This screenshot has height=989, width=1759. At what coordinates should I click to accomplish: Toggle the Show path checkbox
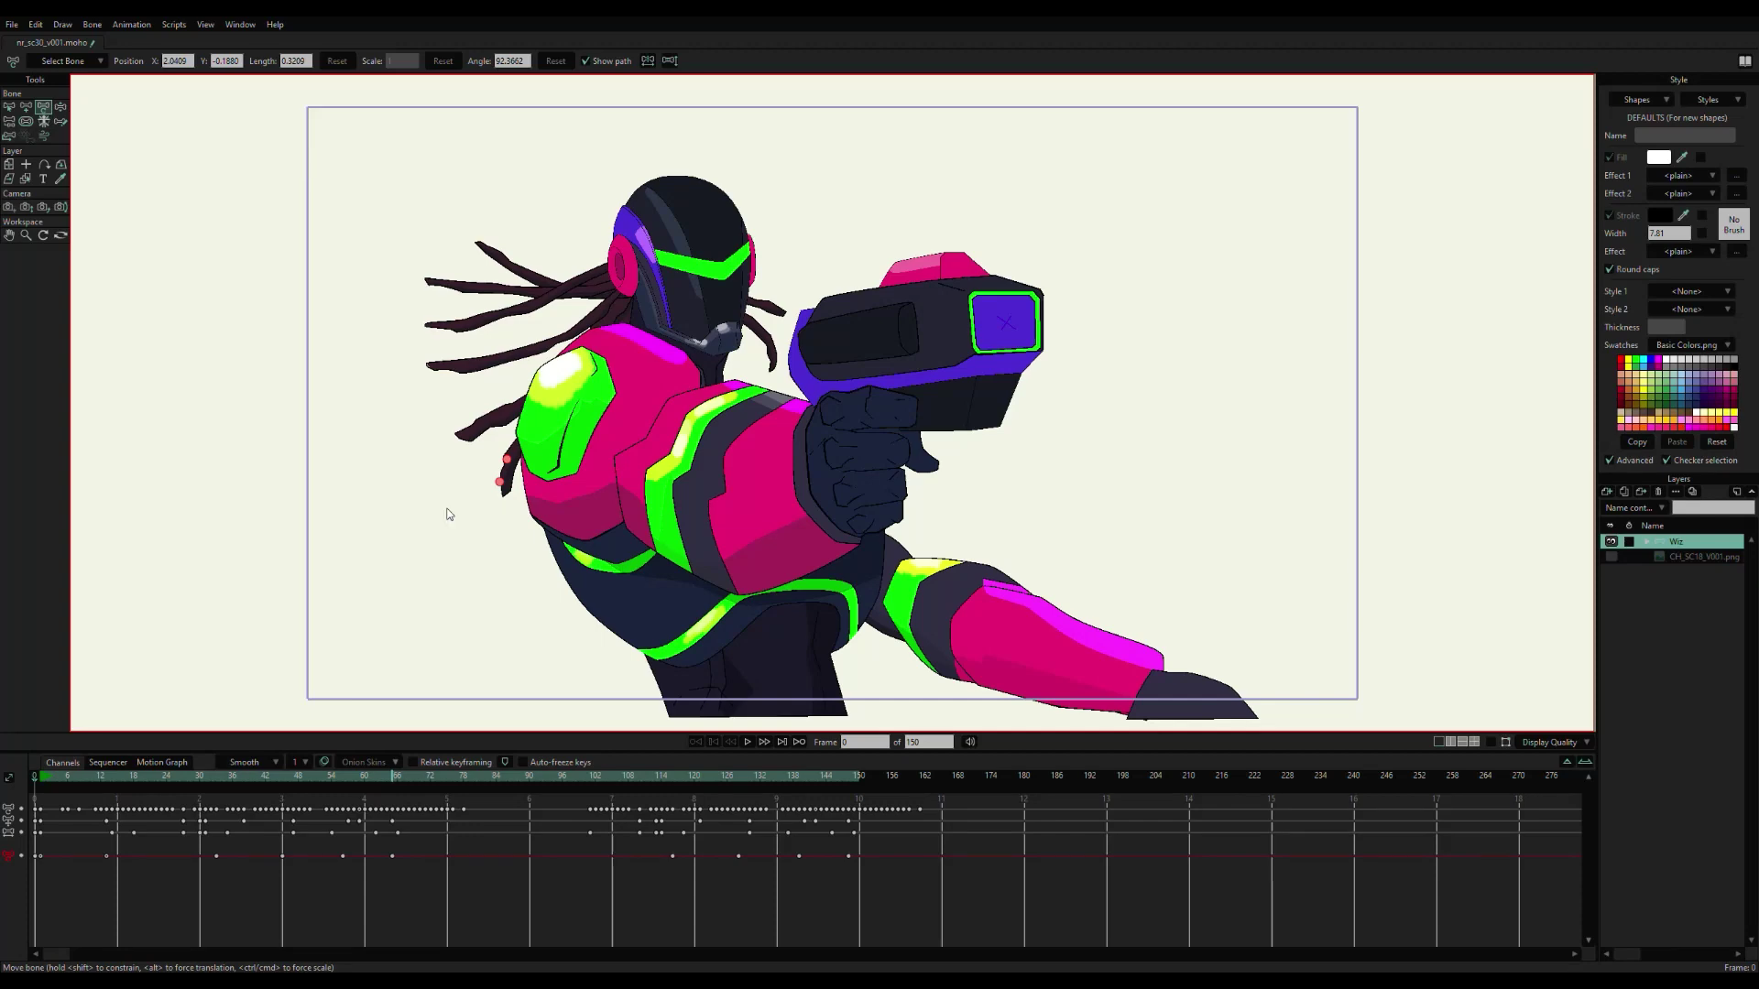pos(585,61)
